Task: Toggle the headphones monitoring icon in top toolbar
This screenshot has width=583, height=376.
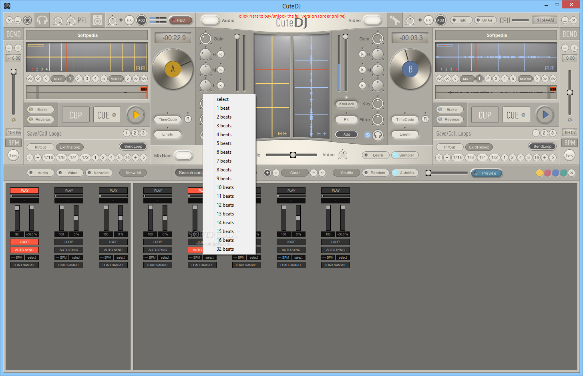Action: (x=42, y=20)
